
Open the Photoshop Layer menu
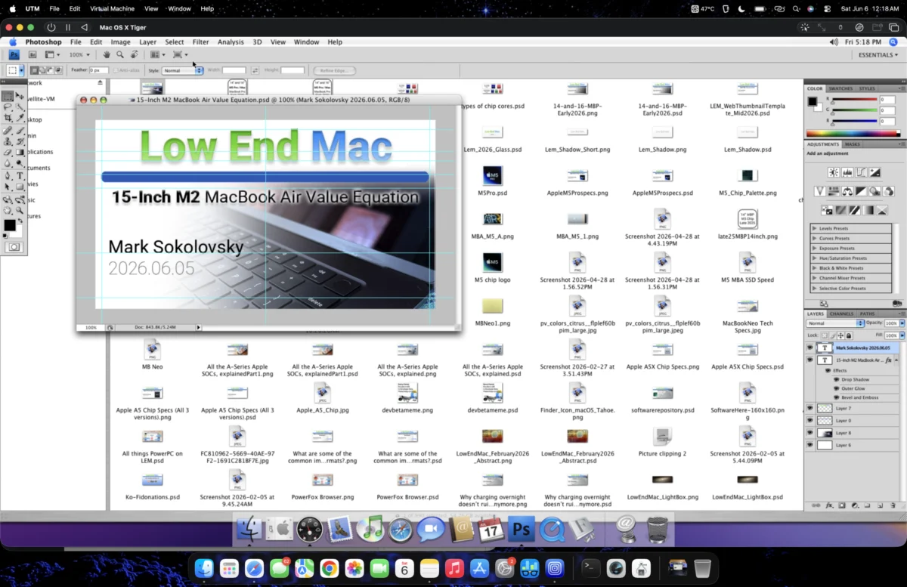(147, 42)
